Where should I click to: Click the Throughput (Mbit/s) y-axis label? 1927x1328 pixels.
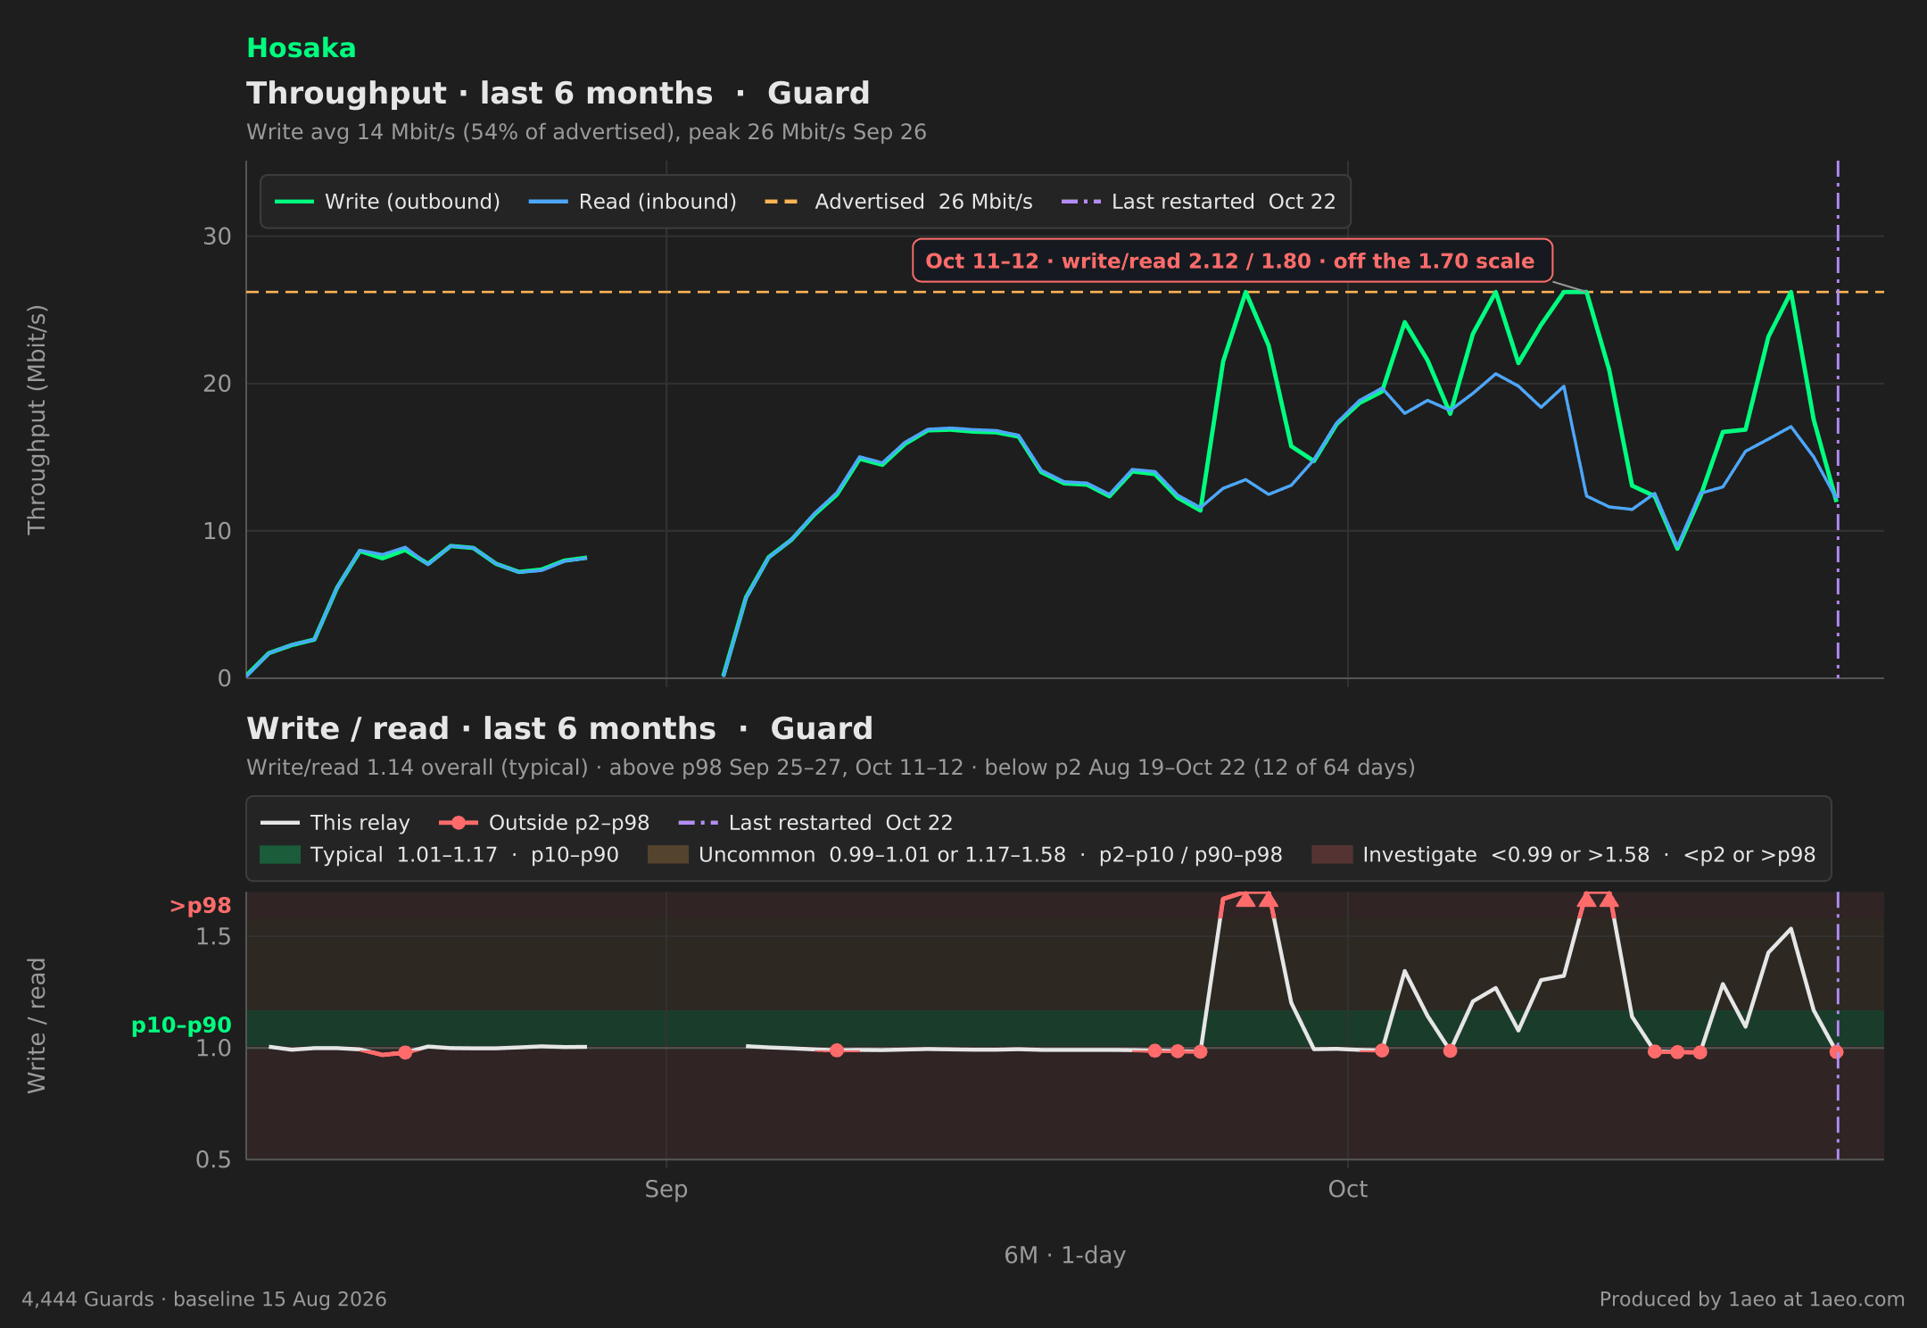pos(37,419)
